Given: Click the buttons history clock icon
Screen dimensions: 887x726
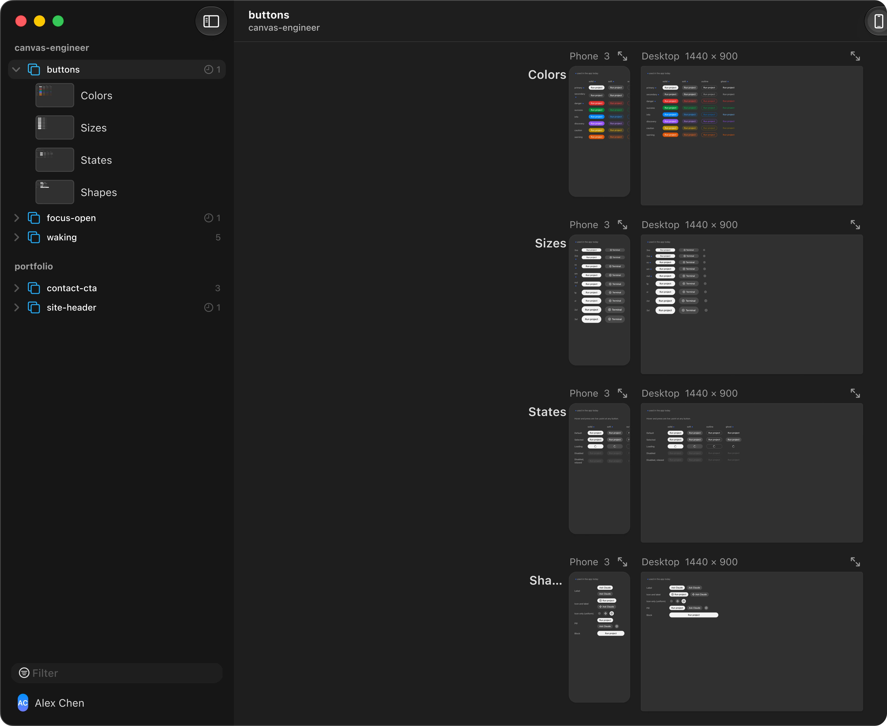Looking at the screenshot, I should pos(209,69).
